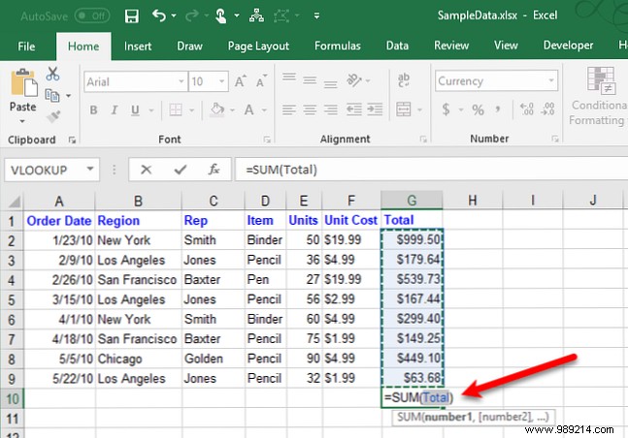Click the Increase Indent icon
Screen dimensions: 628x438
pos(375,109)
